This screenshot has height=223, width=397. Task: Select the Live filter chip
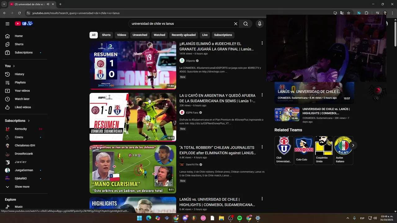click(x=205, y=35)
